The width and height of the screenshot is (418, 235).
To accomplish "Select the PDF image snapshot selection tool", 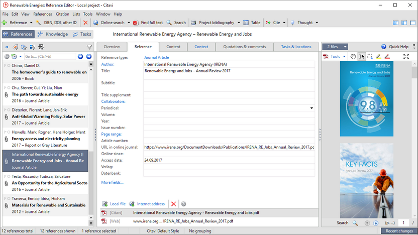I will coord(370,56).
